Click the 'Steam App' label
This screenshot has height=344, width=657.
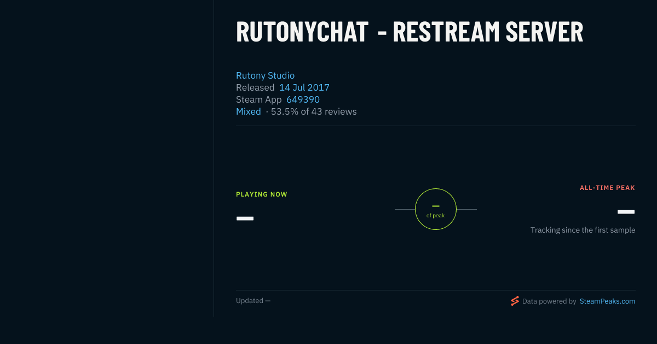tap(258, 99)
